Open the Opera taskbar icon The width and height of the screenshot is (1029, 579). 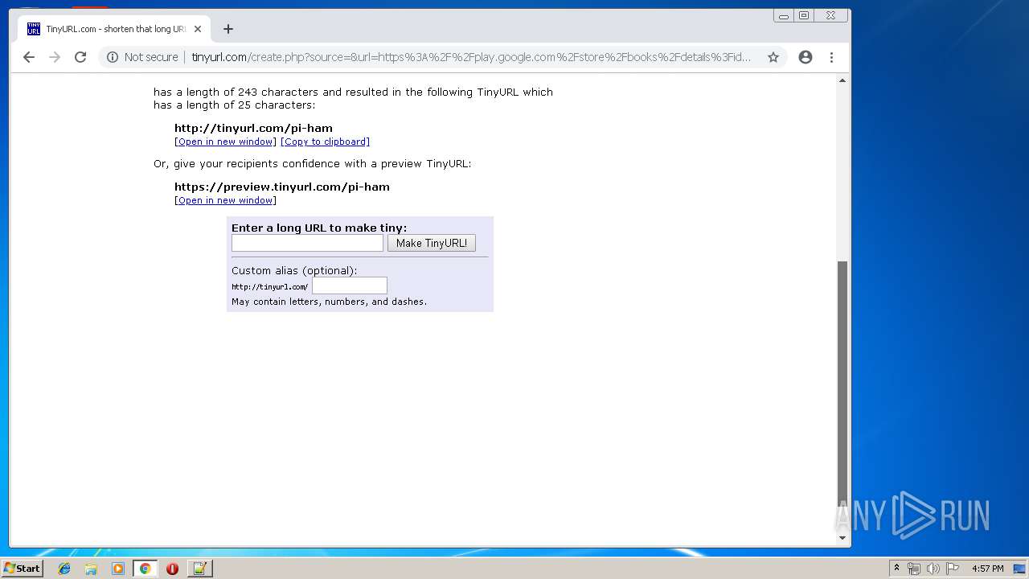coord(172,569)
